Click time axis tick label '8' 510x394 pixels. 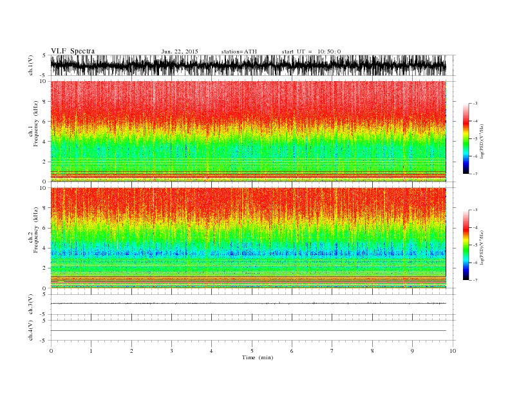372,351
